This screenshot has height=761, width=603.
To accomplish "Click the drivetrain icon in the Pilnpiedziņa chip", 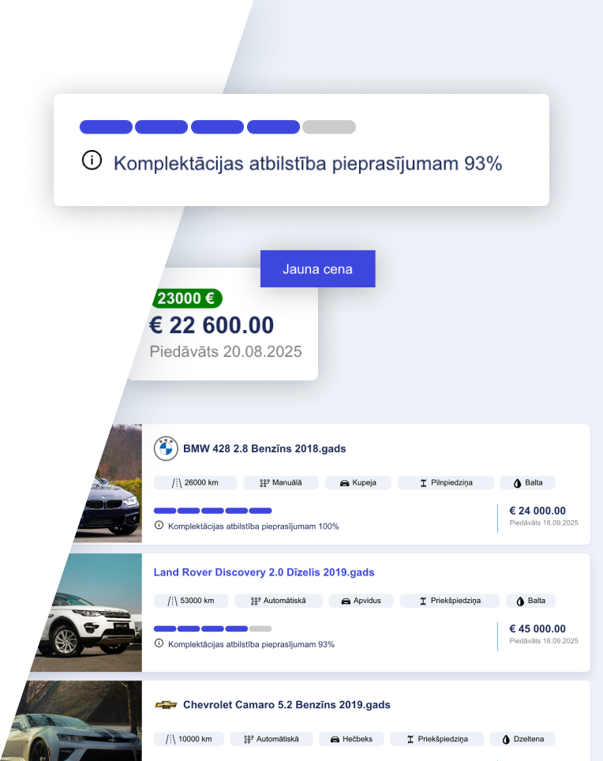I will click(423, 483).
